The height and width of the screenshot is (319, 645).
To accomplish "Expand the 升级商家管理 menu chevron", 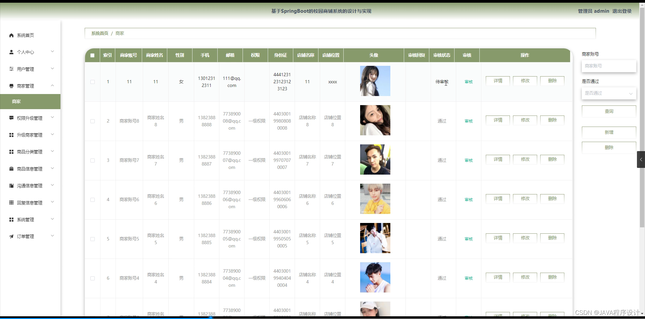I will point(52,134).
